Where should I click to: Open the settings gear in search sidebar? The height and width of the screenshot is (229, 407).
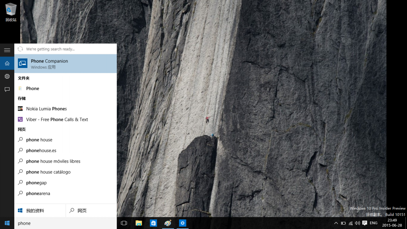click(7, 76)
